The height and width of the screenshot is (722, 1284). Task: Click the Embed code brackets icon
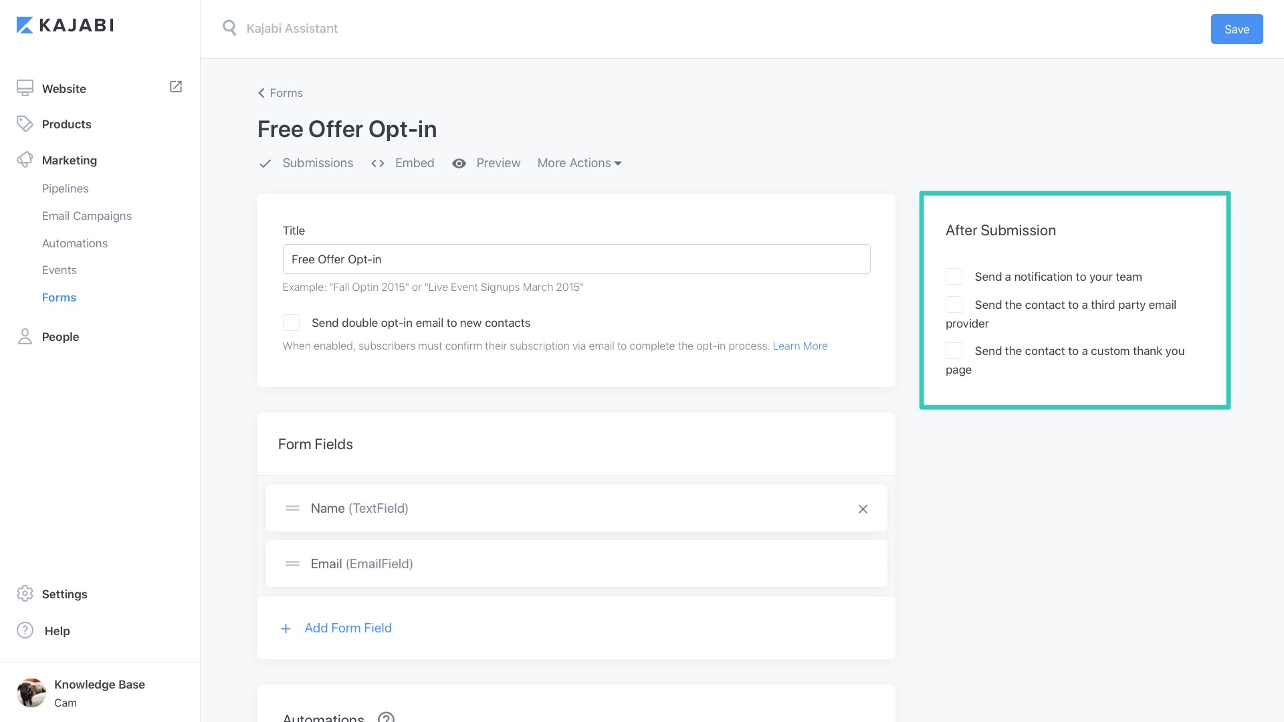[378, 164]
